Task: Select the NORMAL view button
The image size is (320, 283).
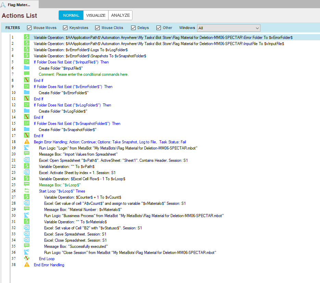Action: point(71,15)
